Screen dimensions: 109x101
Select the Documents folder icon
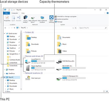point(59,37)
